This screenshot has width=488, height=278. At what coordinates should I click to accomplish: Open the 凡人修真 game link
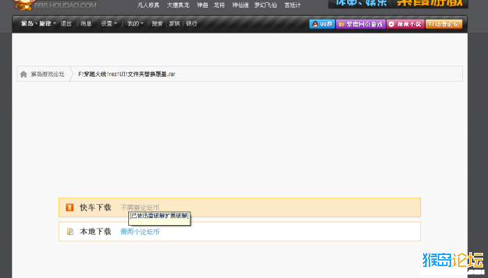148,6
